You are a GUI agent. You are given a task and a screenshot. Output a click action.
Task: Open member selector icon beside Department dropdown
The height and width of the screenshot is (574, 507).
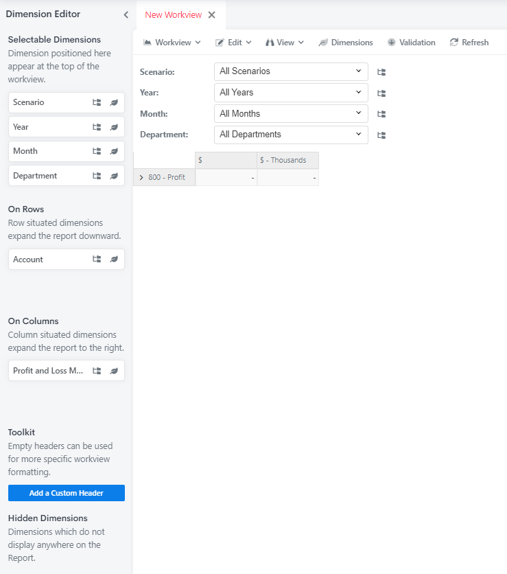point(381,135)
